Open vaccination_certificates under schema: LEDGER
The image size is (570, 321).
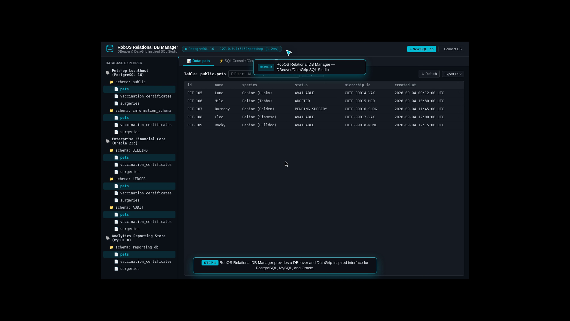coord(139,193)
